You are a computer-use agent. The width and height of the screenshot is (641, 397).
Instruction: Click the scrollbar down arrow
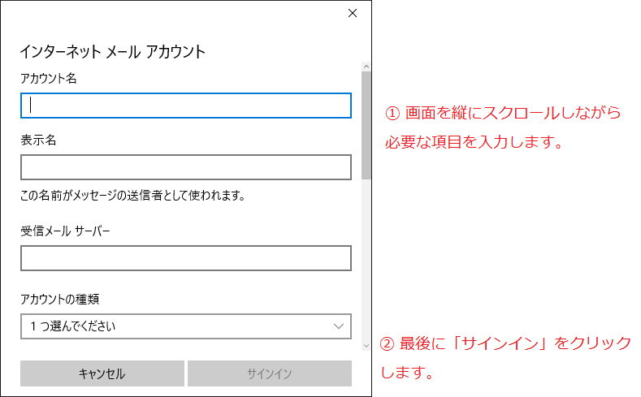tap(366, 346)
